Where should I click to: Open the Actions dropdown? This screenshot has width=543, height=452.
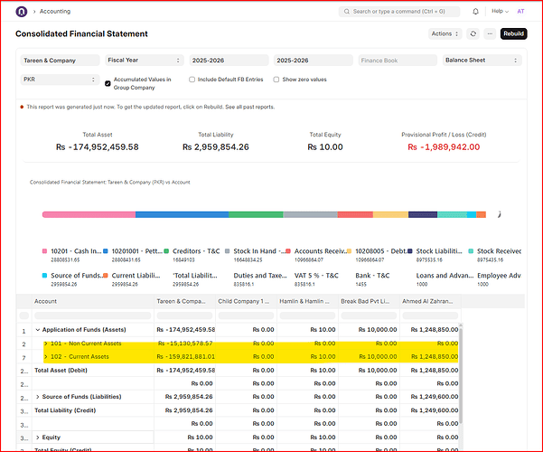[445, 33]
